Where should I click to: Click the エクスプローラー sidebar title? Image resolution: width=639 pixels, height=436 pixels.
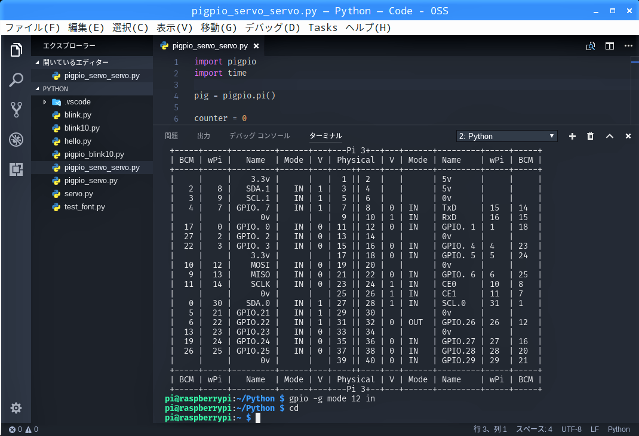69,46
